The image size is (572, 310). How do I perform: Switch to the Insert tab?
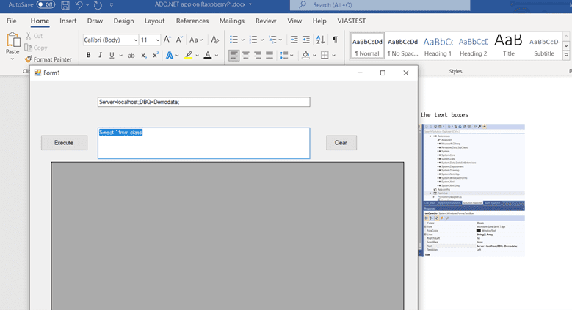click(x=68, y=21)
